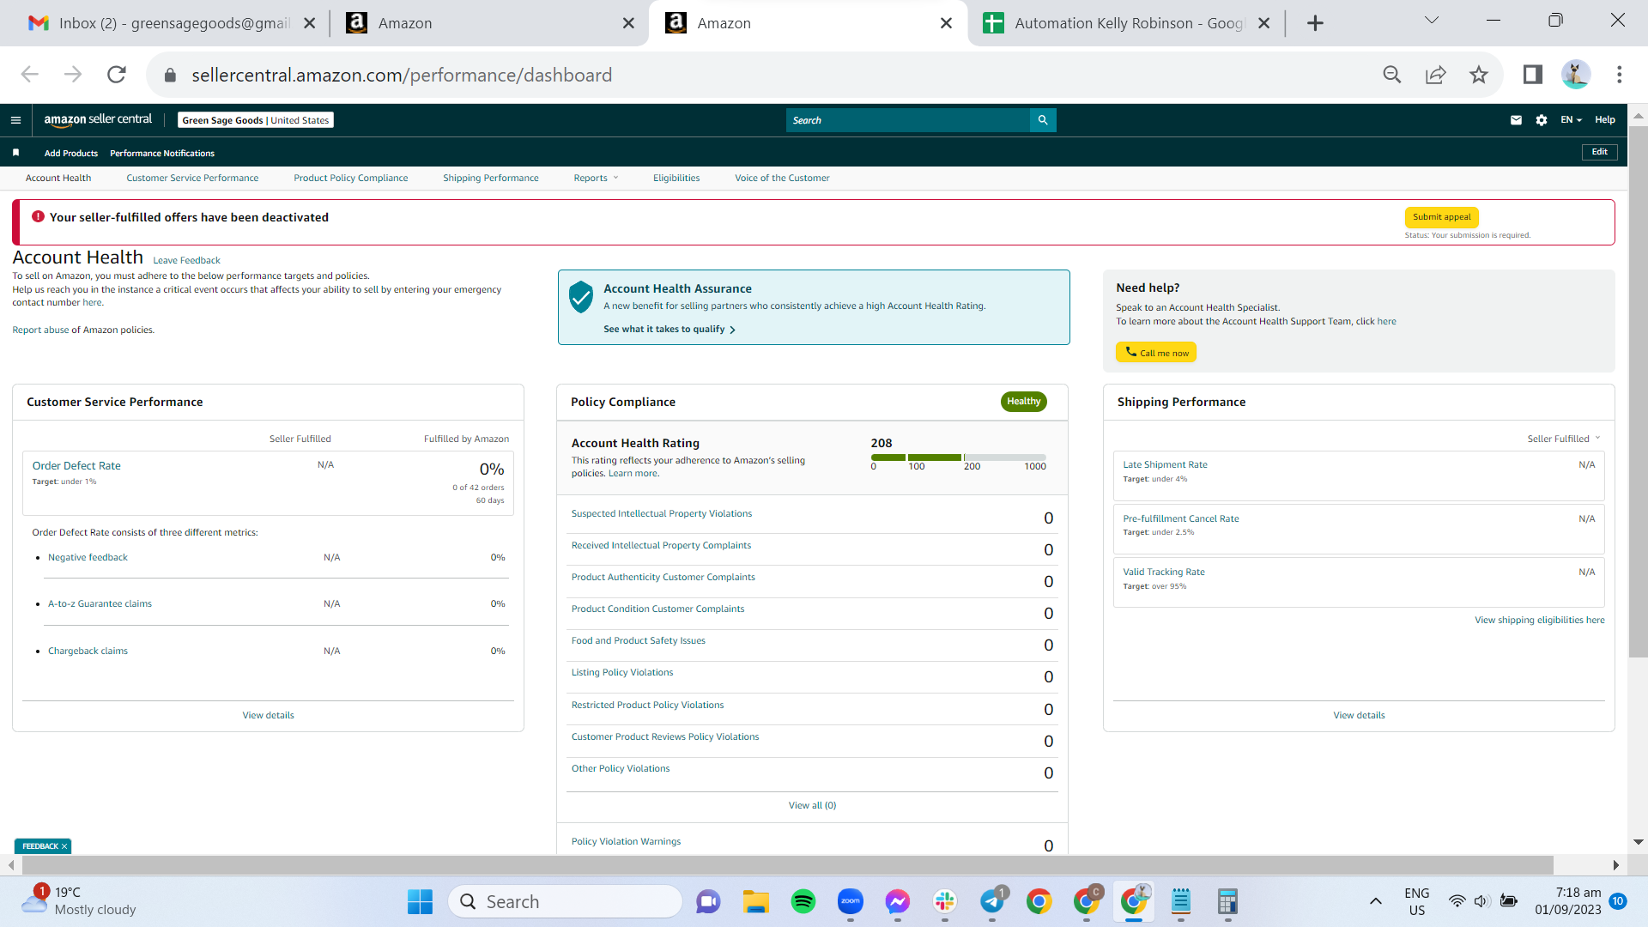
Task: Click the Green Sage Goods account switcher
Action: click(x=256, y=120)
